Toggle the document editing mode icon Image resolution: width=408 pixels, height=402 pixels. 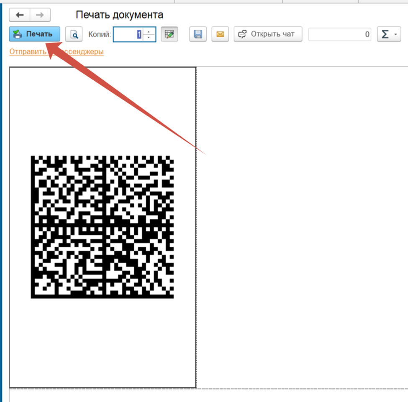point(169,34)
